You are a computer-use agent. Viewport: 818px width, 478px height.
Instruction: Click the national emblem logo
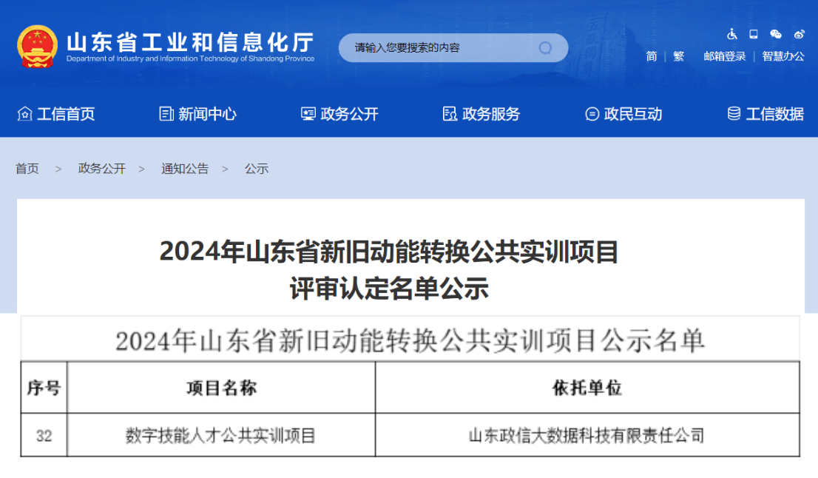[x=37, y=47]
